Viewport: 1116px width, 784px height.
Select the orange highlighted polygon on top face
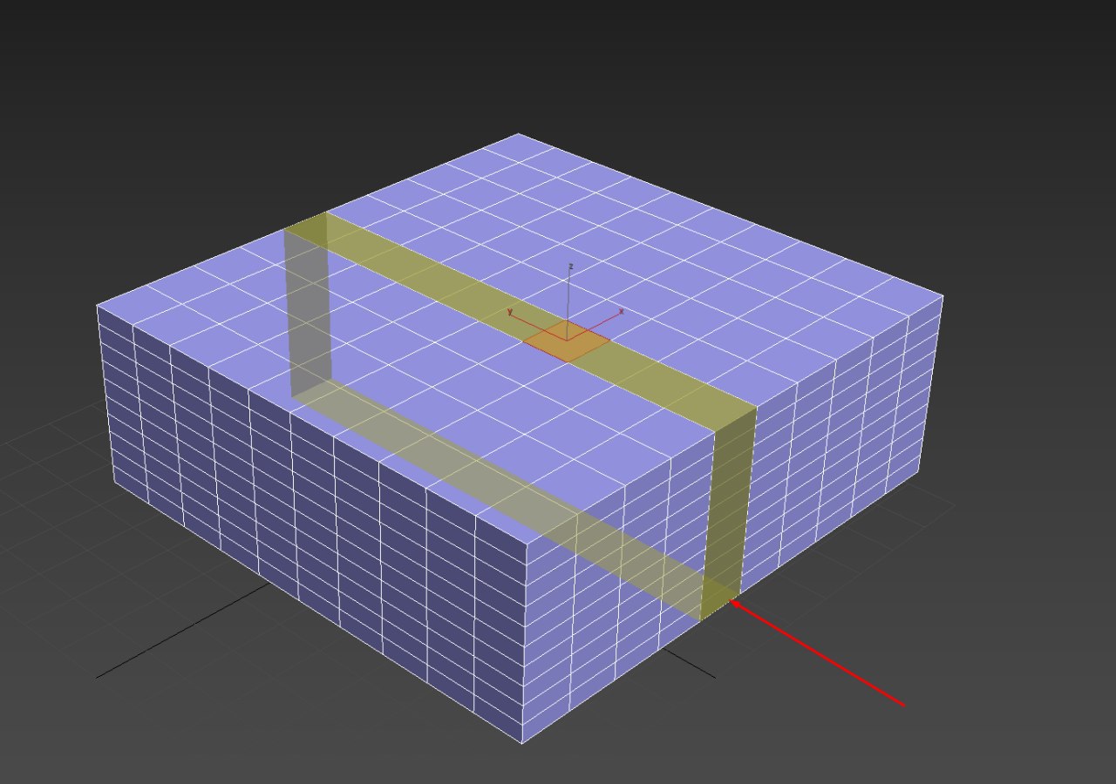pyautogui.click(x=567, y=341)
